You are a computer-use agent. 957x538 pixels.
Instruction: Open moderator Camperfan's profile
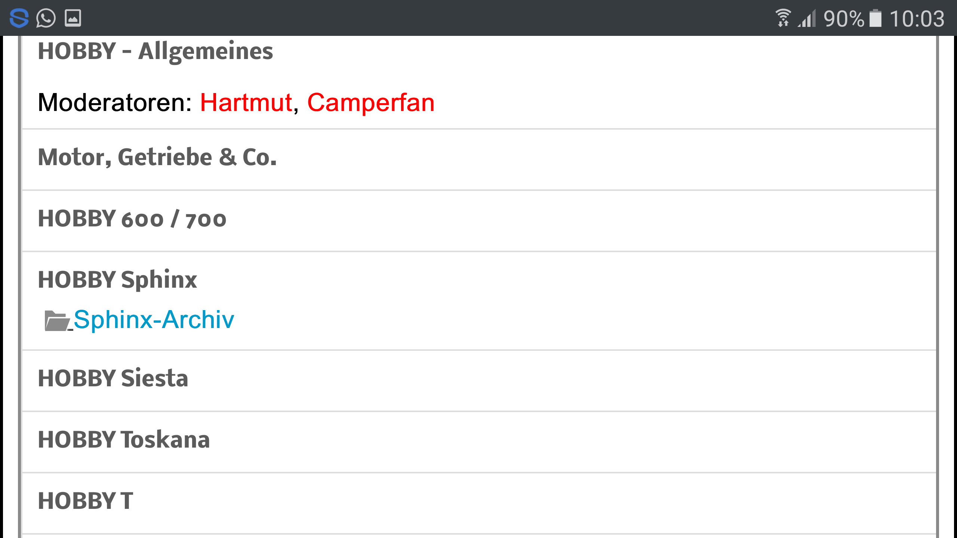click(371, 102)
